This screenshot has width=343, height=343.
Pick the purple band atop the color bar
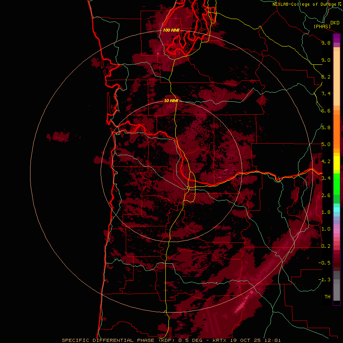337,38
